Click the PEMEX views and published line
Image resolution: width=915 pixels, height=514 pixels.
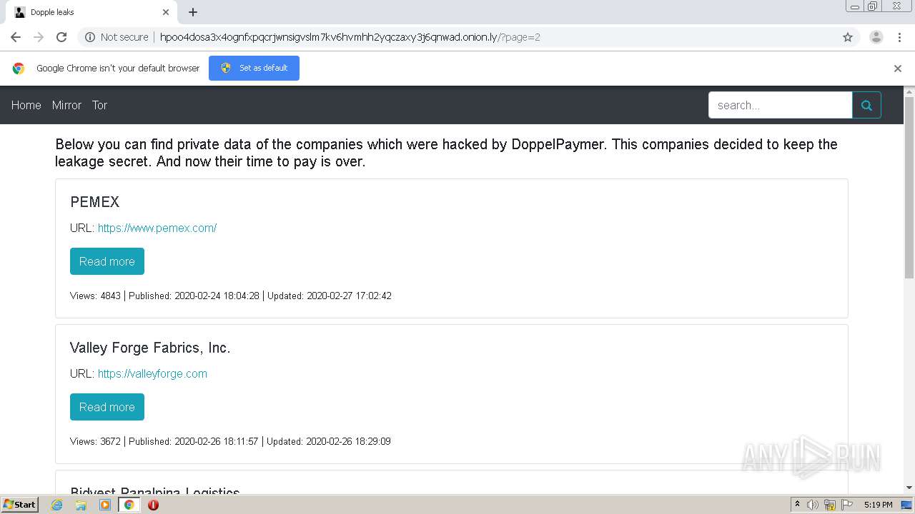231,296
